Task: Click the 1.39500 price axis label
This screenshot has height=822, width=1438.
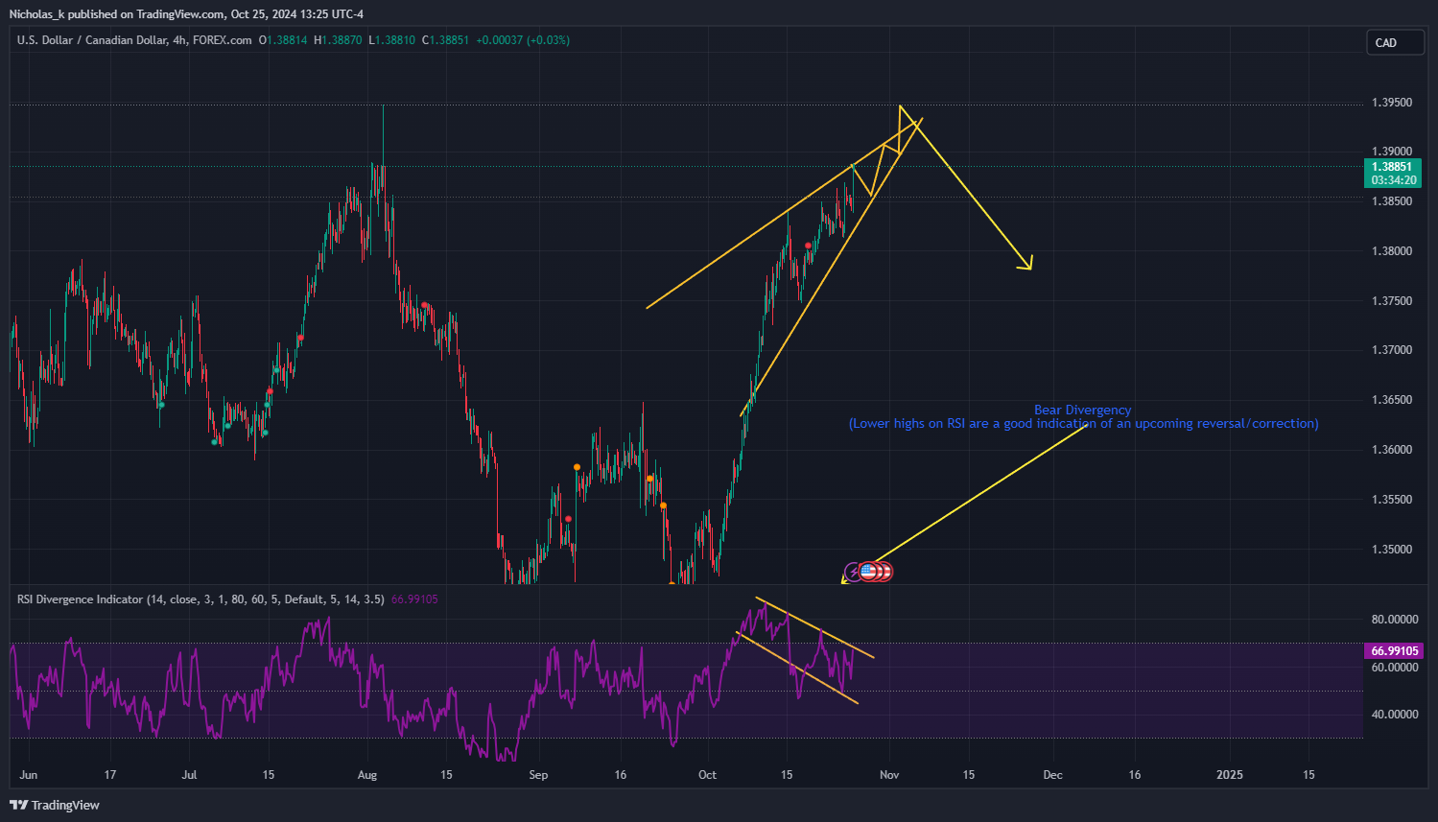Action: [1392, 103]
